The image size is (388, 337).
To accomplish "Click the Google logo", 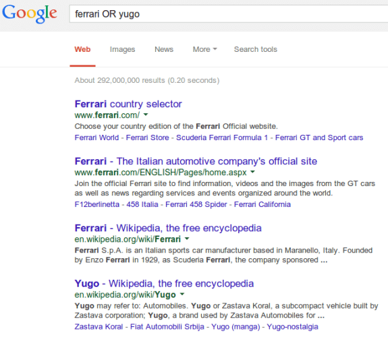I will 30,14.
